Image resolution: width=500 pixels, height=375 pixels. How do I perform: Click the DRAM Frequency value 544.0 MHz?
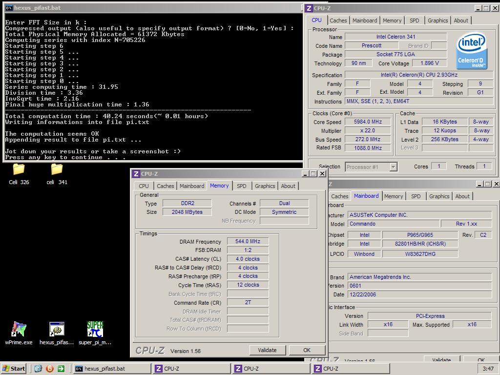coord(248,241)
